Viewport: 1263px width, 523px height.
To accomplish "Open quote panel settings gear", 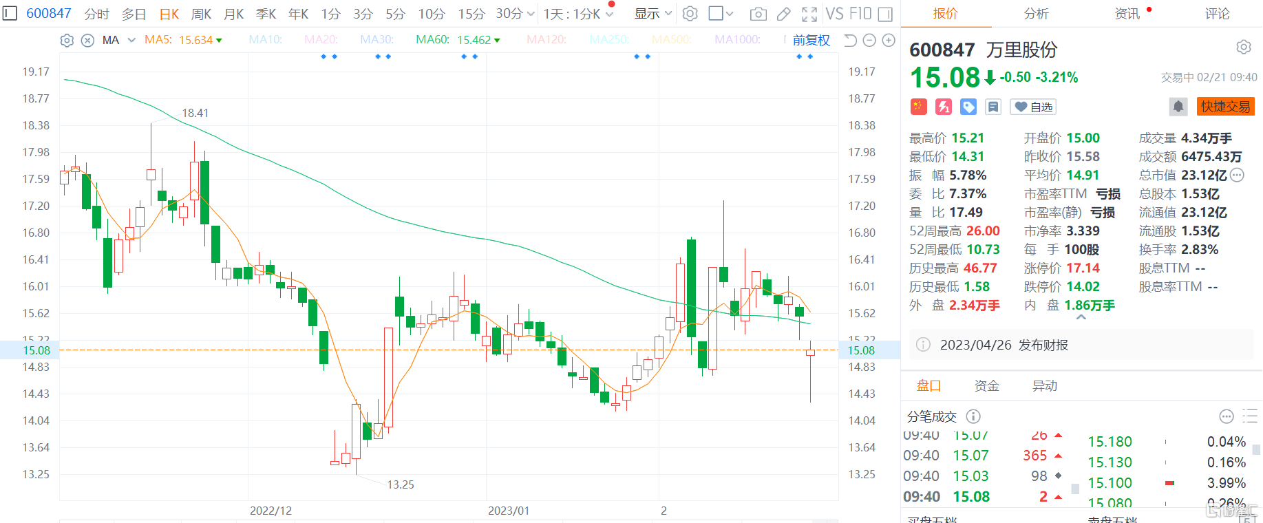I will pos(1244,47).
